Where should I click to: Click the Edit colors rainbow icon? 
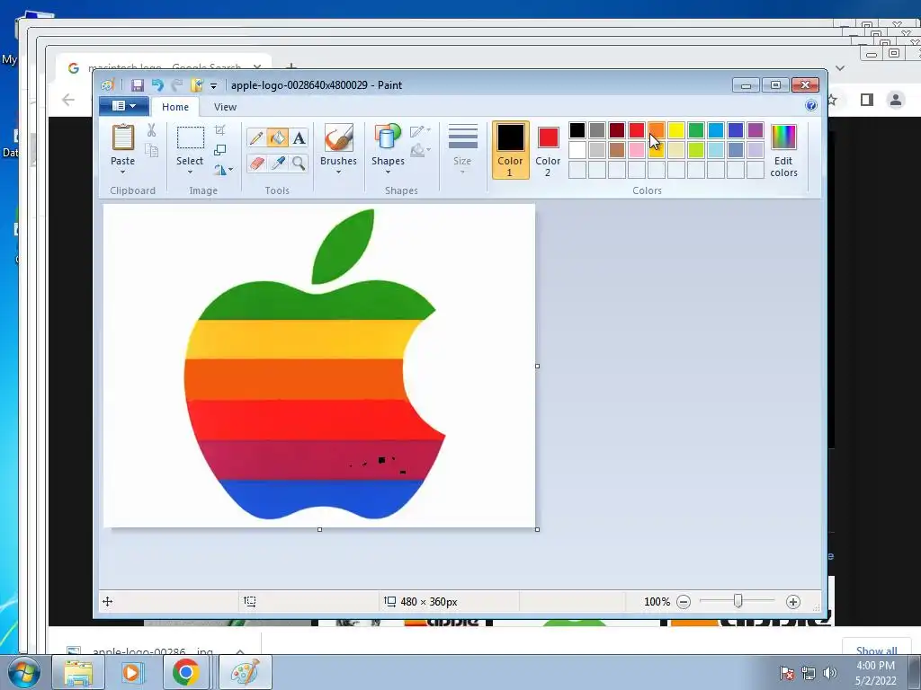tap(783, 137)
